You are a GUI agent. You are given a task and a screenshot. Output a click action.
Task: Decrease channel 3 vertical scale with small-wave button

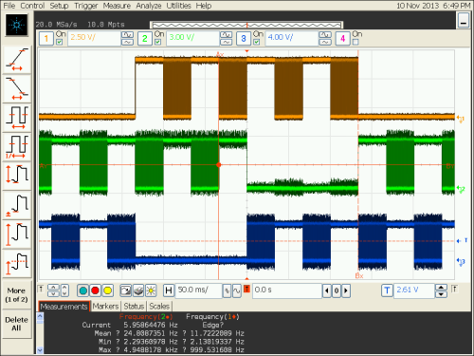click(325, 42)
